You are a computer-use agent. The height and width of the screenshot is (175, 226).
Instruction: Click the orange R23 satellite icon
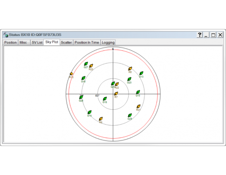pyautogui.click(x=91, y=66)
